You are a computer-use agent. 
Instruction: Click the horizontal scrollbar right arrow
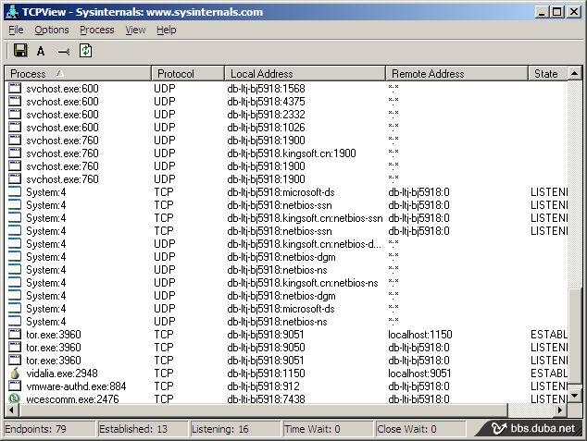(x=560, y=410)
